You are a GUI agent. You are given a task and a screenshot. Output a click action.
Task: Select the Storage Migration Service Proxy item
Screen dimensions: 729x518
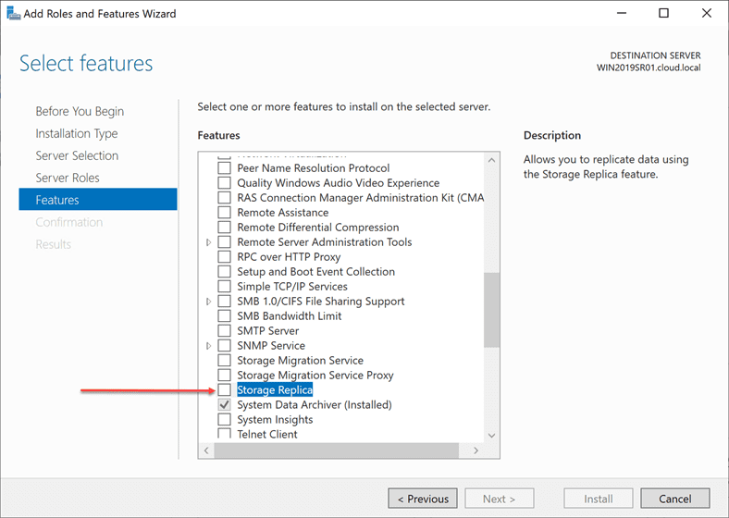tap(315, 376)
